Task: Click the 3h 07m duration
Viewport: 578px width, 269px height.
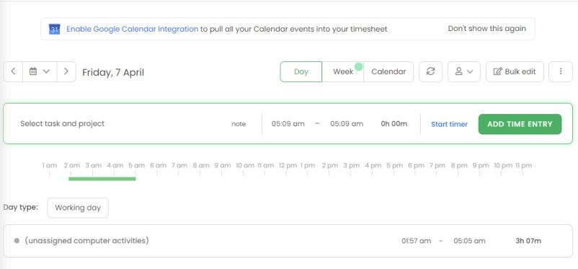Action: [x=528, y=241]
